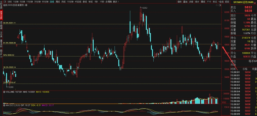Click the 返回 back button
The image size is (257, 116).
pos(227,2)
